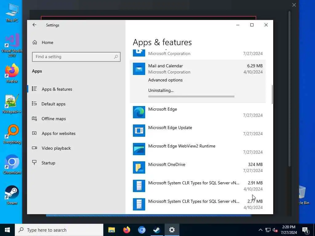The width and height of the screenshot is (315, 236).
Task: Maximize the Settings window
Action: 252,25
